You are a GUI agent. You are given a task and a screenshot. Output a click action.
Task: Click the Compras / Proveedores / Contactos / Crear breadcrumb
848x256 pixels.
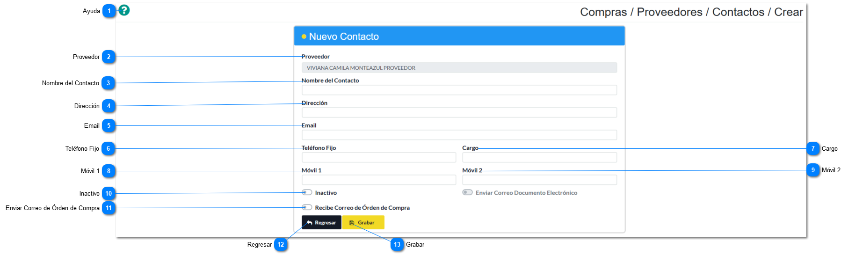[x=691, y=12]
